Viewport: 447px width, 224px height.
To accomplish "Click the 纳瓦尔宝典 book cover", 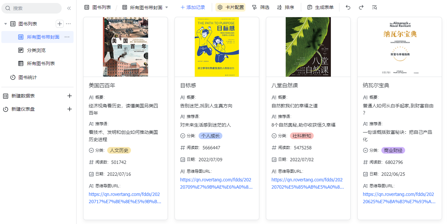I will 399,46.
